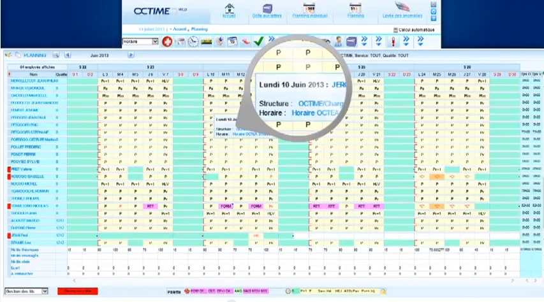Click the red flower Palette icon
544x302 pixels.
coord(187,291)
